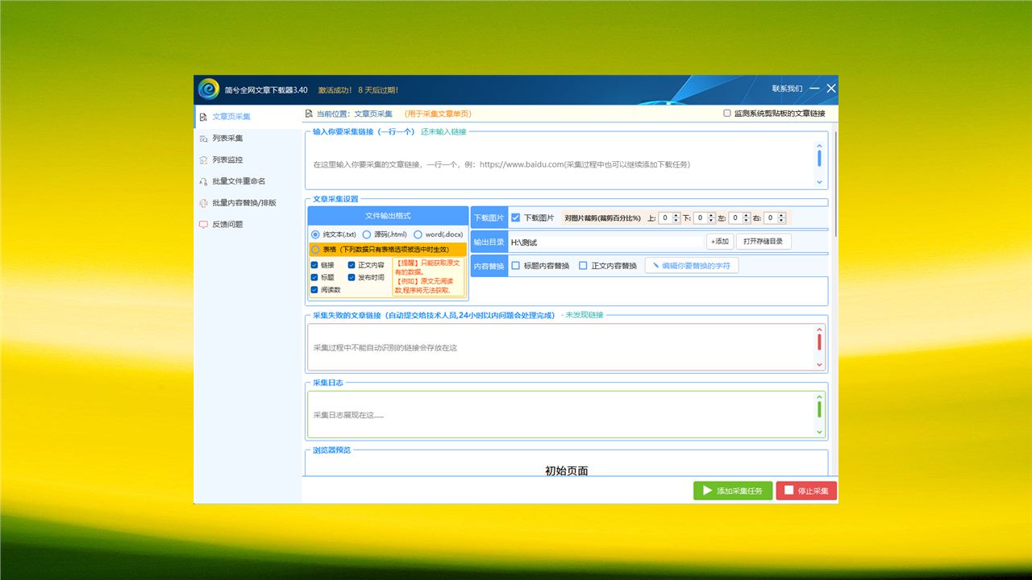Select the 源码(.html) output format
The width and height of the screenshot is (1032, 580).
(x=367, y=234)
